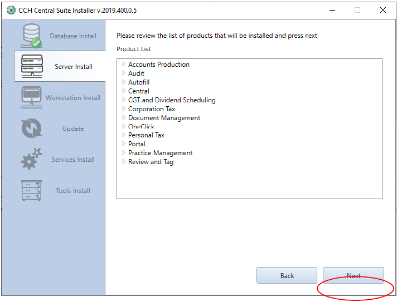Expand the Accounts Production node
402x302 pixels.
(x=124, y=64)
